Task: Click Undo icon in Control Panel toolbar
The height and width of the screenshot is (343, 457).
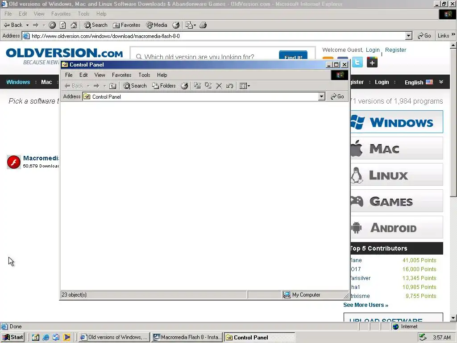Action: click(x=230, y=86)
